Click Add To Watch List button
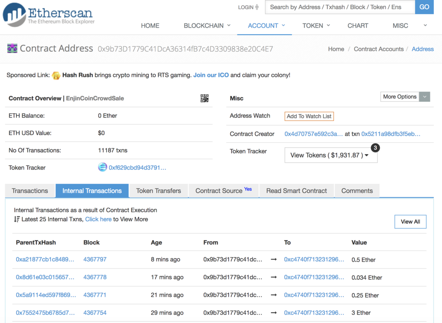 309,116
